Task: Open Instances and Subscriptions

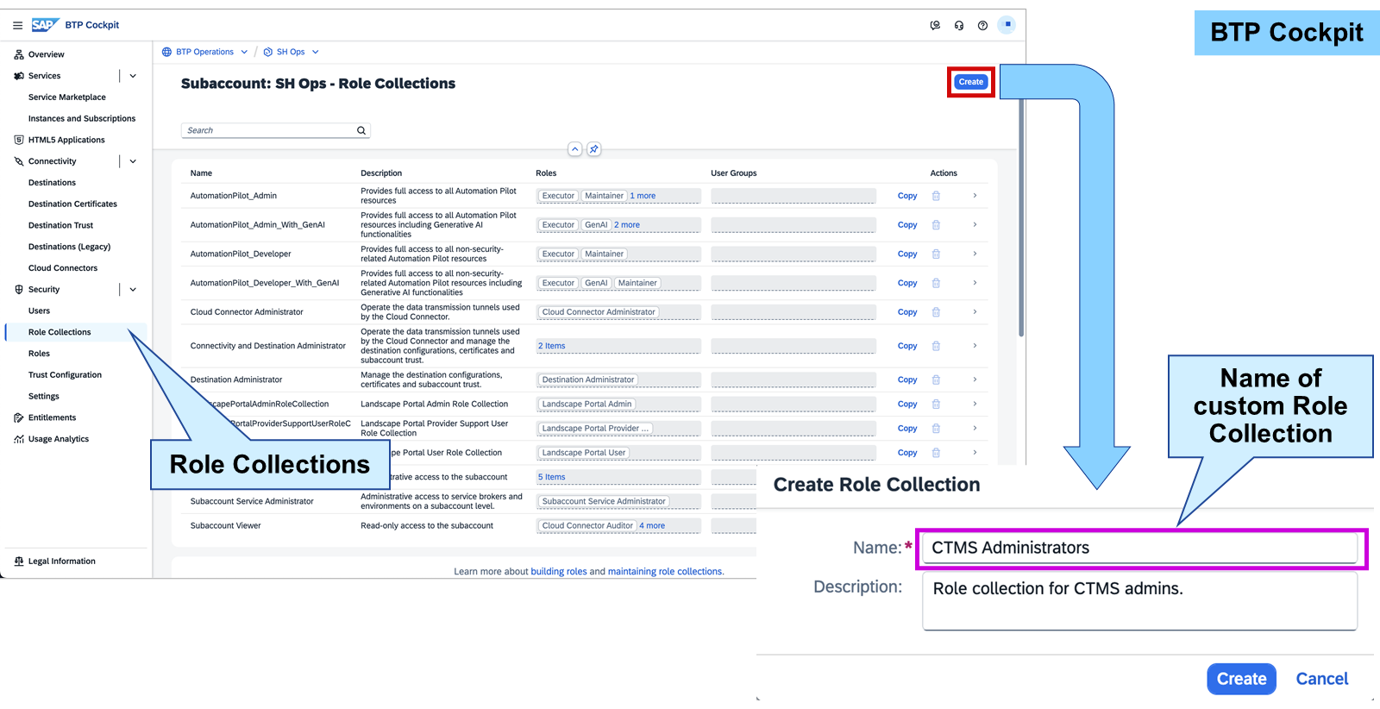Action: tap(82, 119)
